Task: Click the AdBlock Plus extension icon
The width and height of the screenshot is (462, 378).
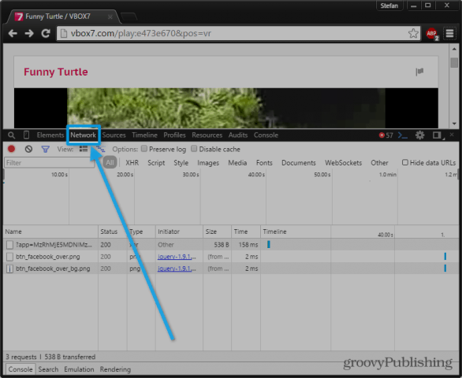Action: (x=432, y=34)
